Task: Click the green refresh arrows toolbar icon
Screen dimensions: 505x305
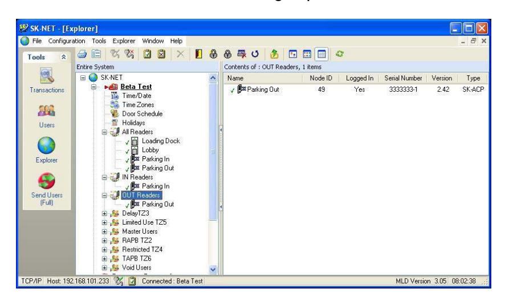Action: pyautogui.click(x=339, y=54)
